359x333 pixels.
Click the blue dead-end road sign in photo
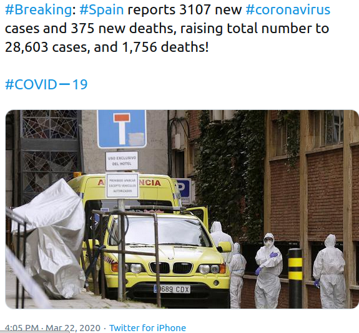click(x=122, y=129)
